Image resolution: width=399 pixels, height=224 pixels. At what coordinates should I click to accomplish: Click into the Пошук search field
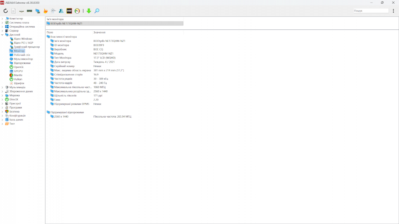click(371, 11)
